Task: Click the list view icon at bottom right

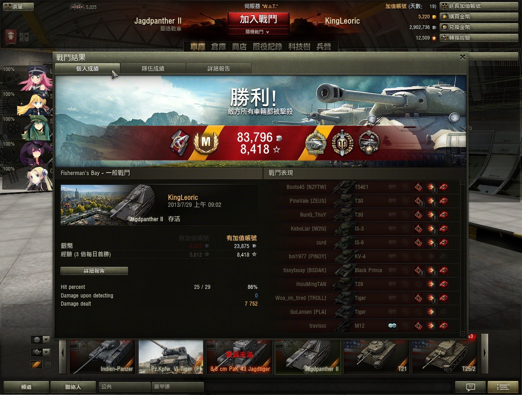Action: point(503,387)
